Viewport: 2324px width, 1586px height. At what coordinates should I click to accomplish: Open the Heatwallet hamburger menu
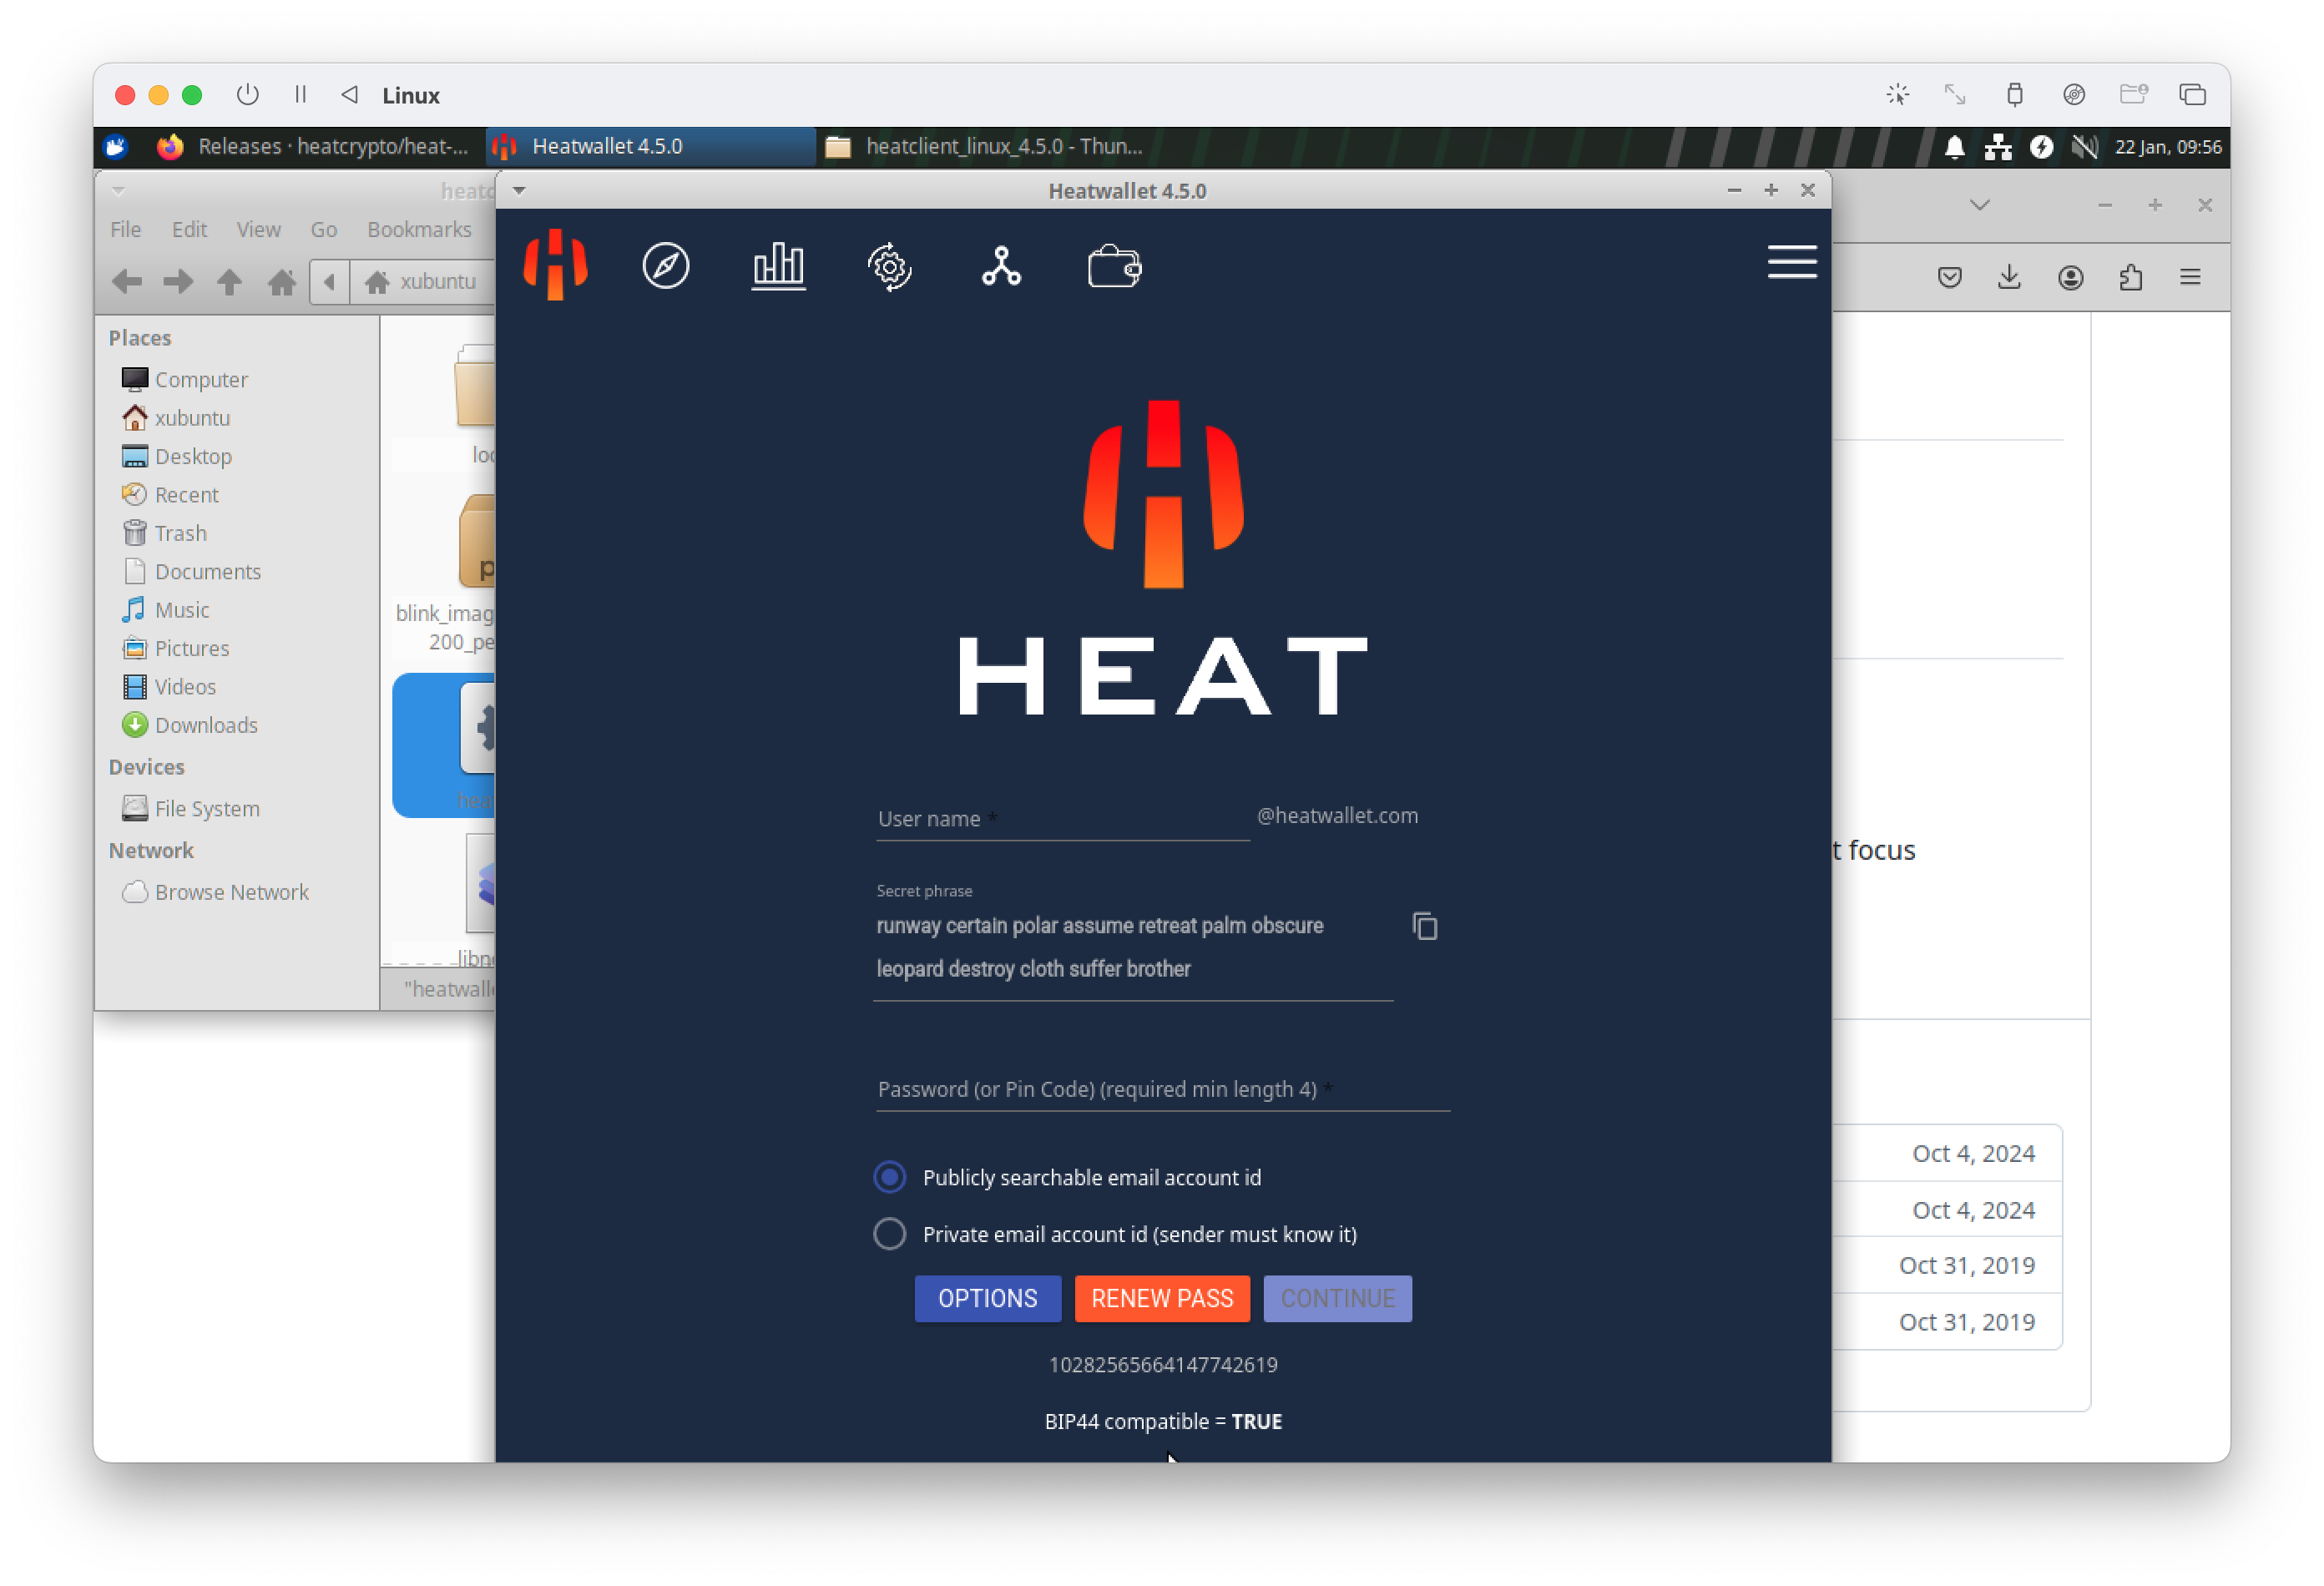pyautogui.click(x=1791, y=262)
